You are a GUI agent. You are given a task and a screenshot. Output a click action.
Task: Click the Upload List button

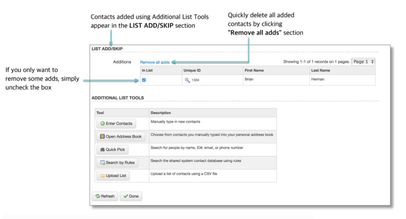click(113, 176)
